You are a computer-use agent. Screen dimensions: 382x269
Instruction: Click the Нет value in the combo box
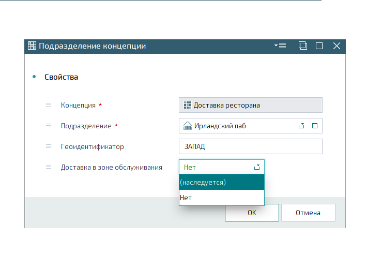point(190,167)
